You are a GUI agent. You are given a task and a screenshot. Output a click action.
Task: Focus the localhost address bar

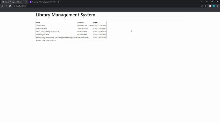(x=107, y=6)
